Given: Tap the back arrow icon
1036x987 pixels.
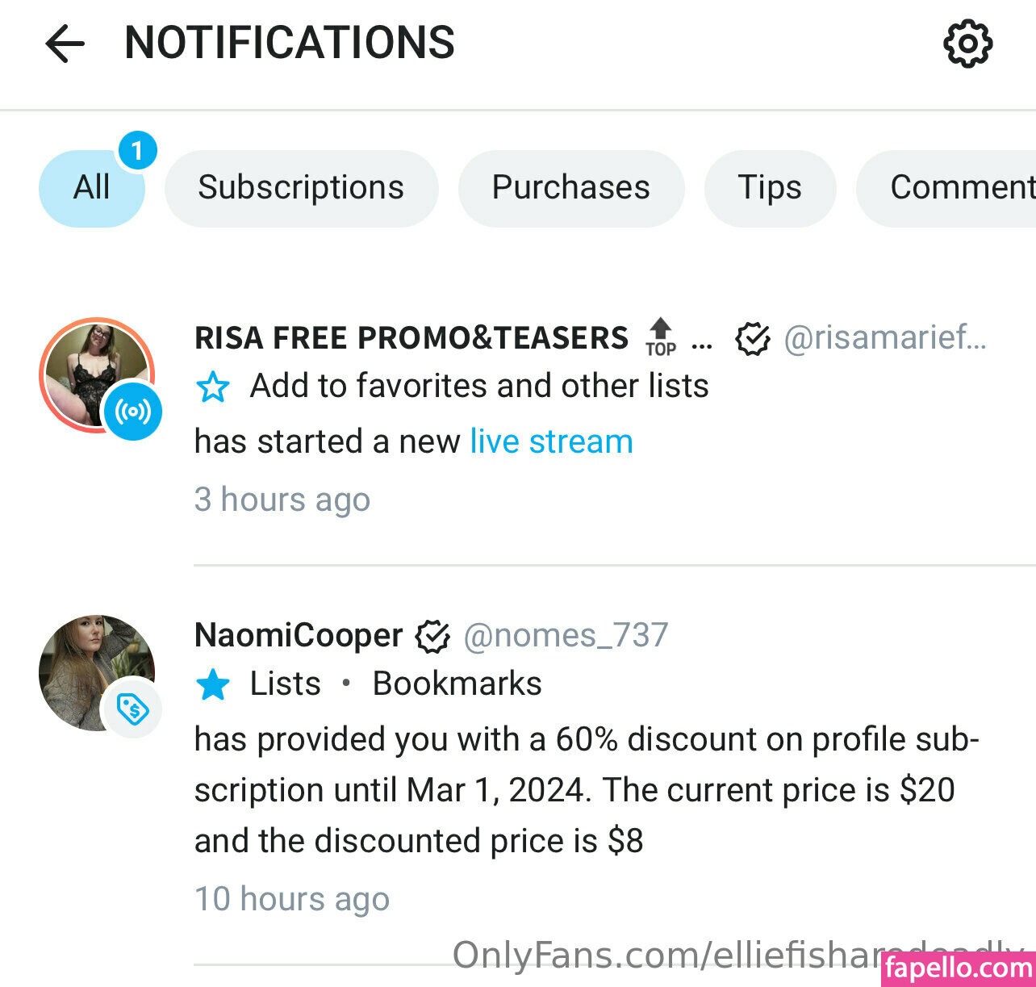Looking at the screenshot, I should point(65,44).
